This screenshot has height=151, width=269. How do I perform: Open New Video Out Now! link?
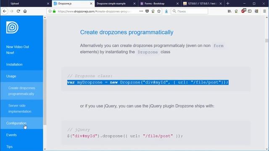pyautogui.click(x=18, y=49)
